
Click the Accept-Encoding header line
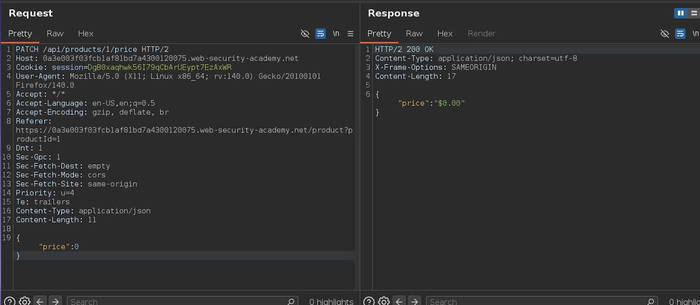[92, 112]
